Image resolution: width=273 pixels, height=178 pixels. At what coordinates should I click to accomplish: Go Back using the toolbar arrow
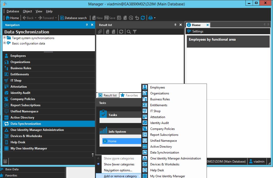28,18
